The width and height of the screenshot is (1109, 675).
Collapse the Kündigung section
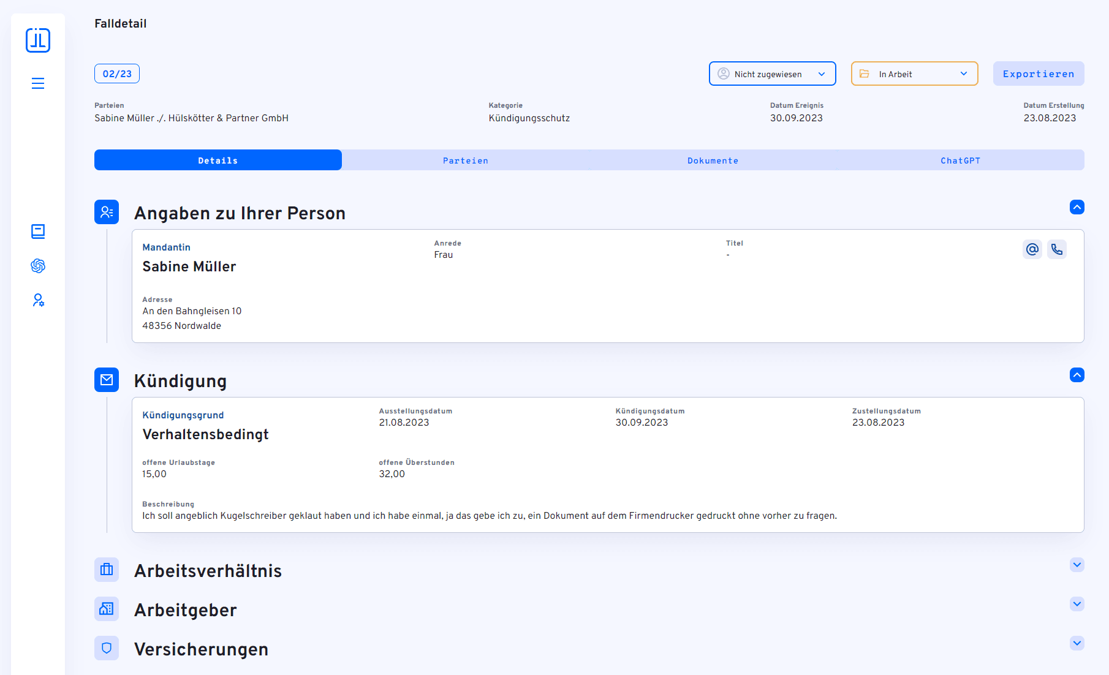pos(1077,375)
